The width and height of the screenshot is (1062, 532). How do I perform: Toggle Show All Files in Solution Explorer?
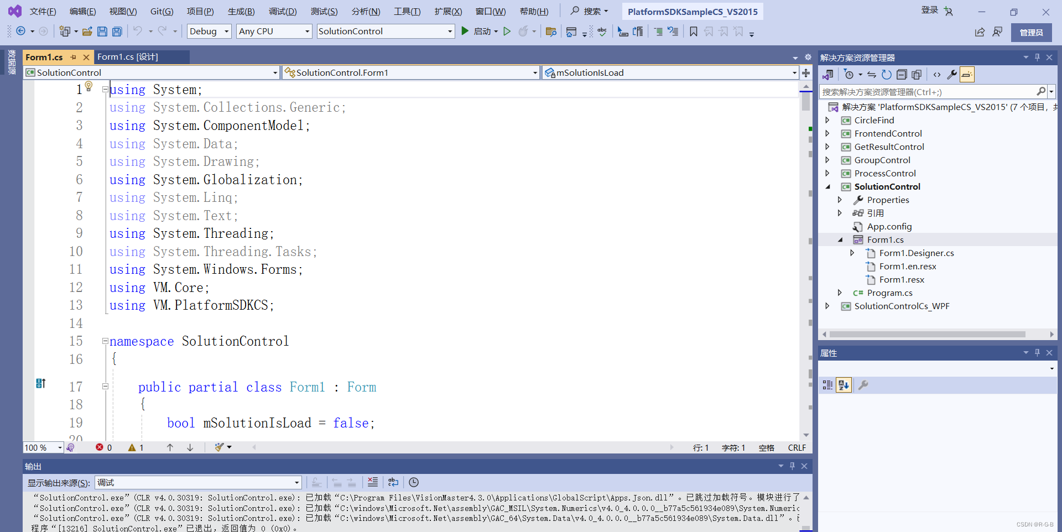(x=917, y=74)
